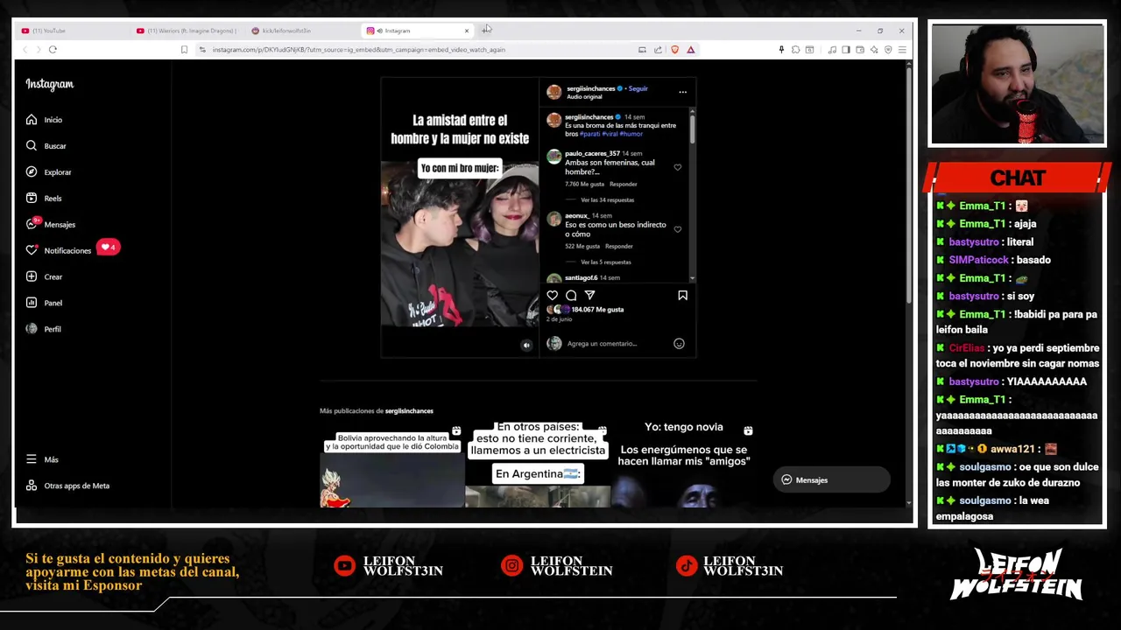Image resolution: width=1121 pixels, height=630 pixels.
Task: Close the Instagram browser tab
Action: pos(467,31)
